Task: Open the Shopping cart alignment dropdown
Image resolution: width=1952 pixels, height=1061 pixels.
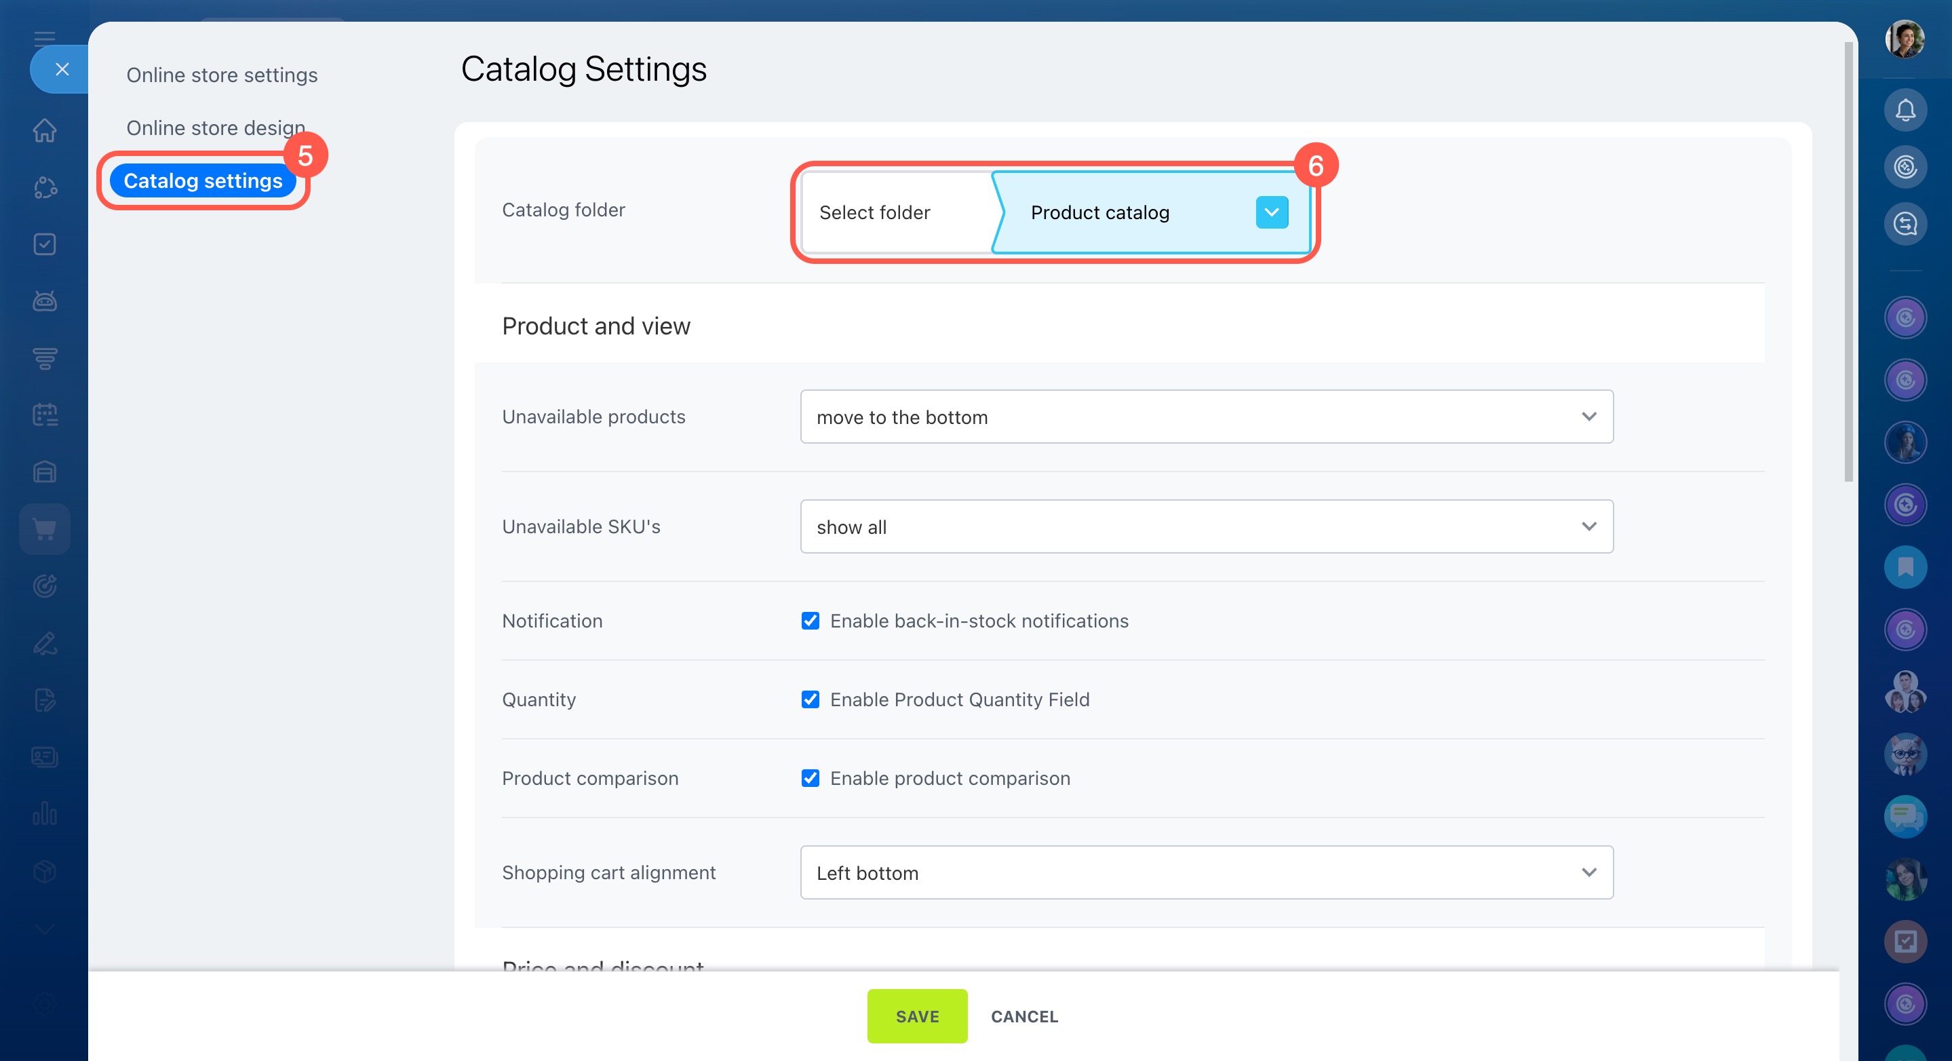Action: coord(1206,872)
